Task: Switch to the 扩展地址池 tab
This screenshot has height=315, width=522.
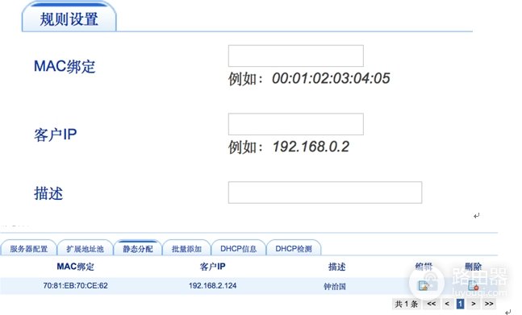Action: pos(85,249)
